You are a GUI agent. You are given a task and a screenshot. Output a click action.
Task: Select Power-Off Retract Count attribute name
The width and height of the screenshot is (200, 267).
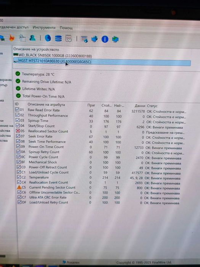[48, 167]
